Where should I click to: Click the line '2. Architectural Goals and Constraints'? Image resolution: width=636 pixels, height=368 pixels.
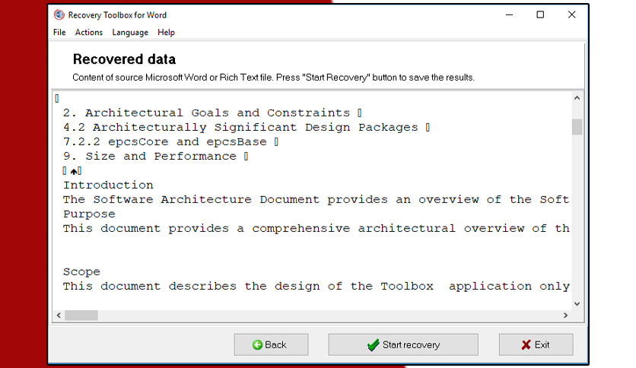(212, 113)
